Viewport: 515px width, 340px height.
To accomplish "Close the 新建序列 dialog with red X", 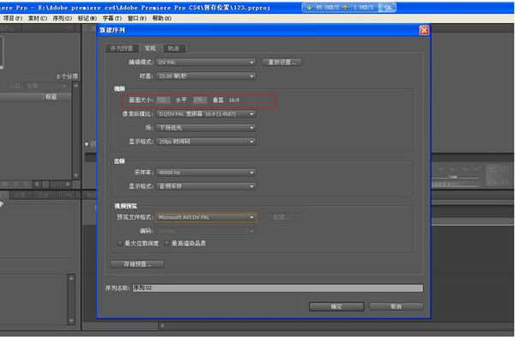I will (x=424, y=31).
